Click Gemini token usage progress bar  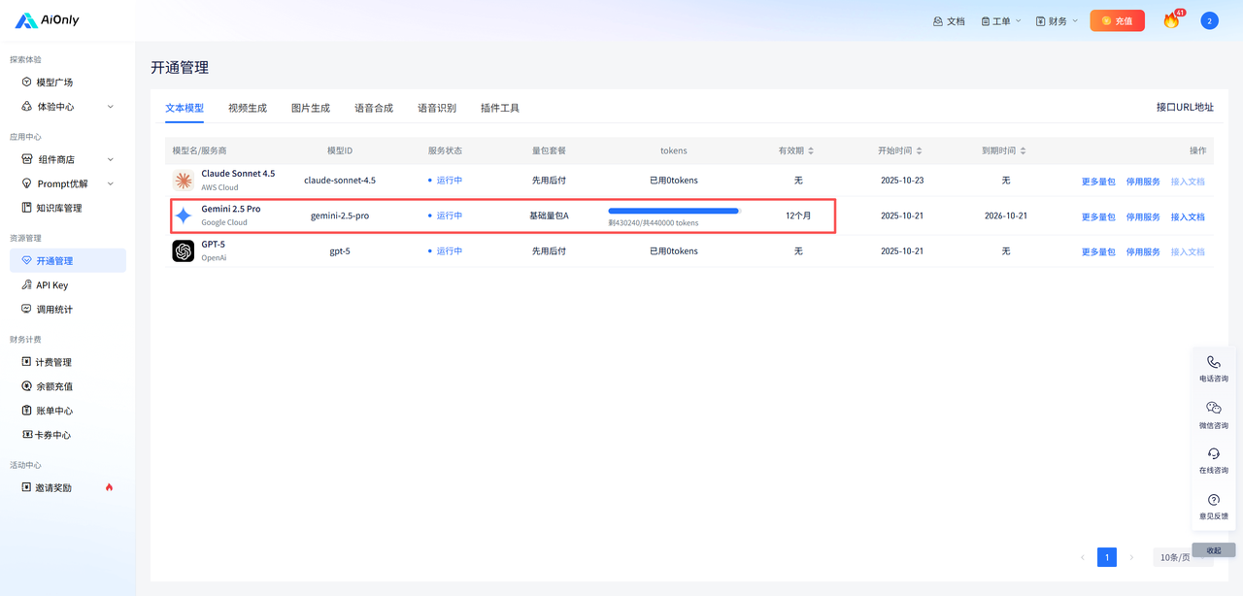point(674,211)
